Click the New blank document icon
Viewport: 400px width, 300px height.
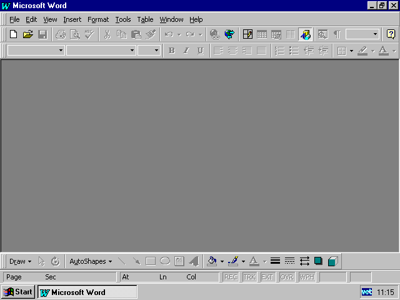click(13, 34)
